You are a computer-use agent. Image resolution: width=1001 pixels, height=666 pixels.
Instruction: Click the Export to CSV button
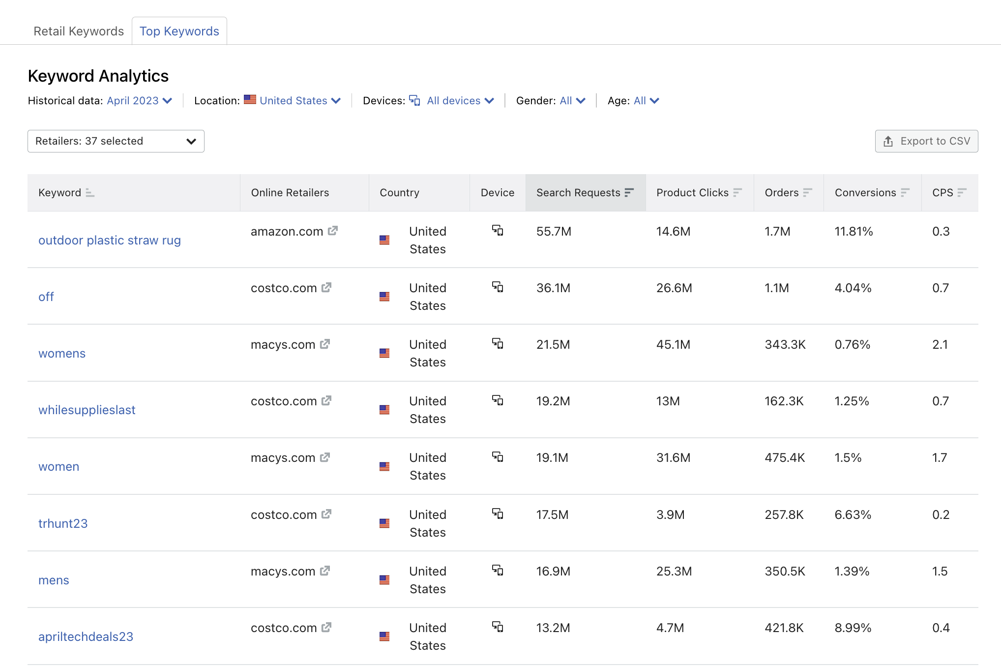926,141
